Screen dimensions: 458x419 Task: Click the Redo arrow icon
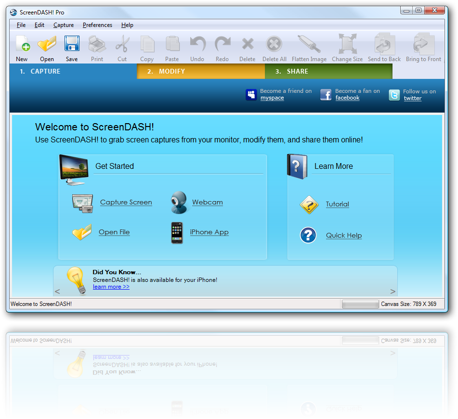(222, 44)
